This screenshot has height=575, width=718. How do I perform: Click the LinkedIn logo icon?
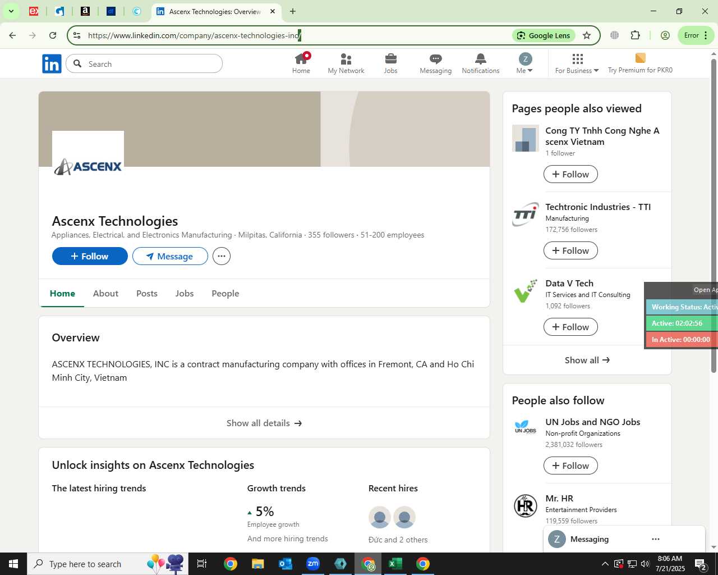click(x=52, y=64)
